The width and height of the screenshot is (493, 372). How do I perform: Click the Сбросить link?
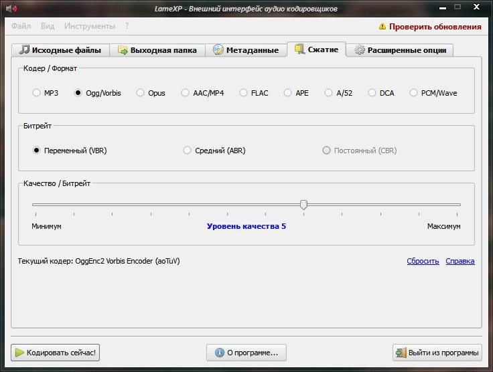[423, 261]
